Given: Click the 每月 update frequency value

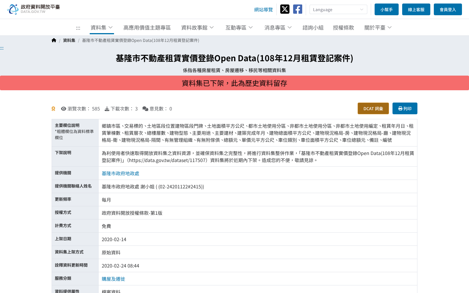Looking at the screenshot, I should coord(106,200).
